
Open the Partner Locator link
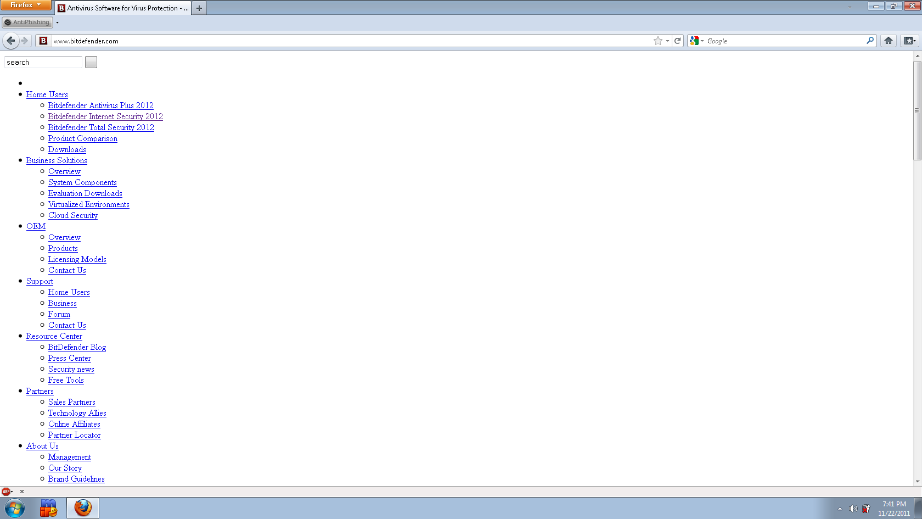click(75, 435)
